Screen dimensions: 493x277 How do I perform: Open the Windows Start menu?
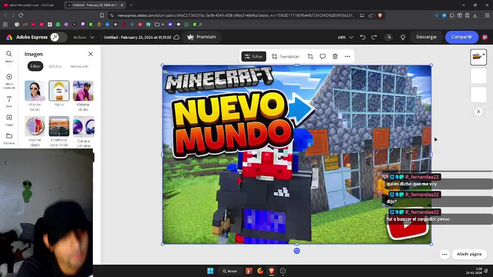pyautogui.click(x=210, y=271)
